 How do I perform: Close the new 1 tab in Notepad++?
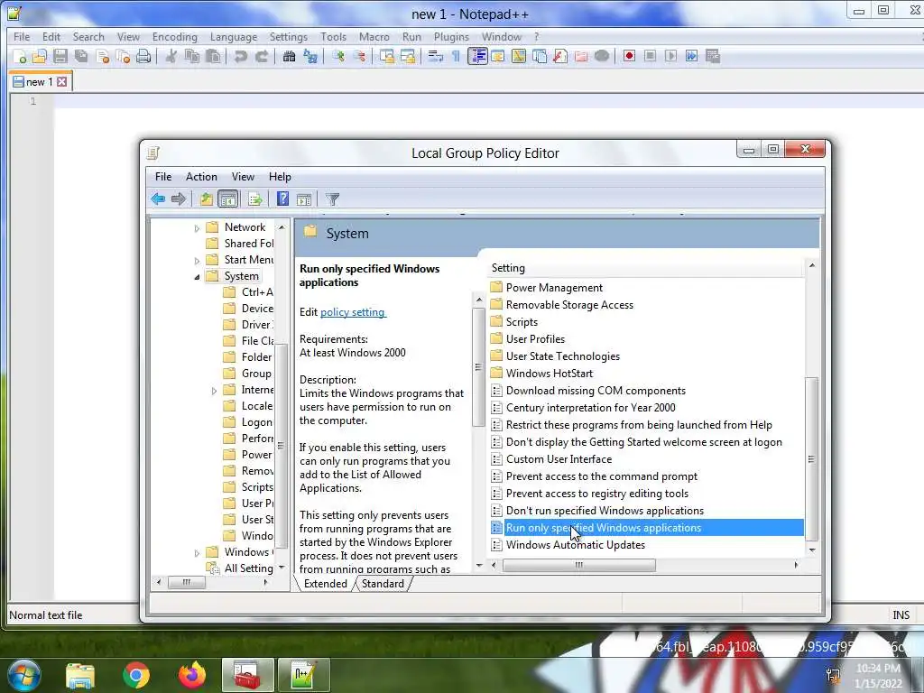pyautogui.click(x=62, y=82)
